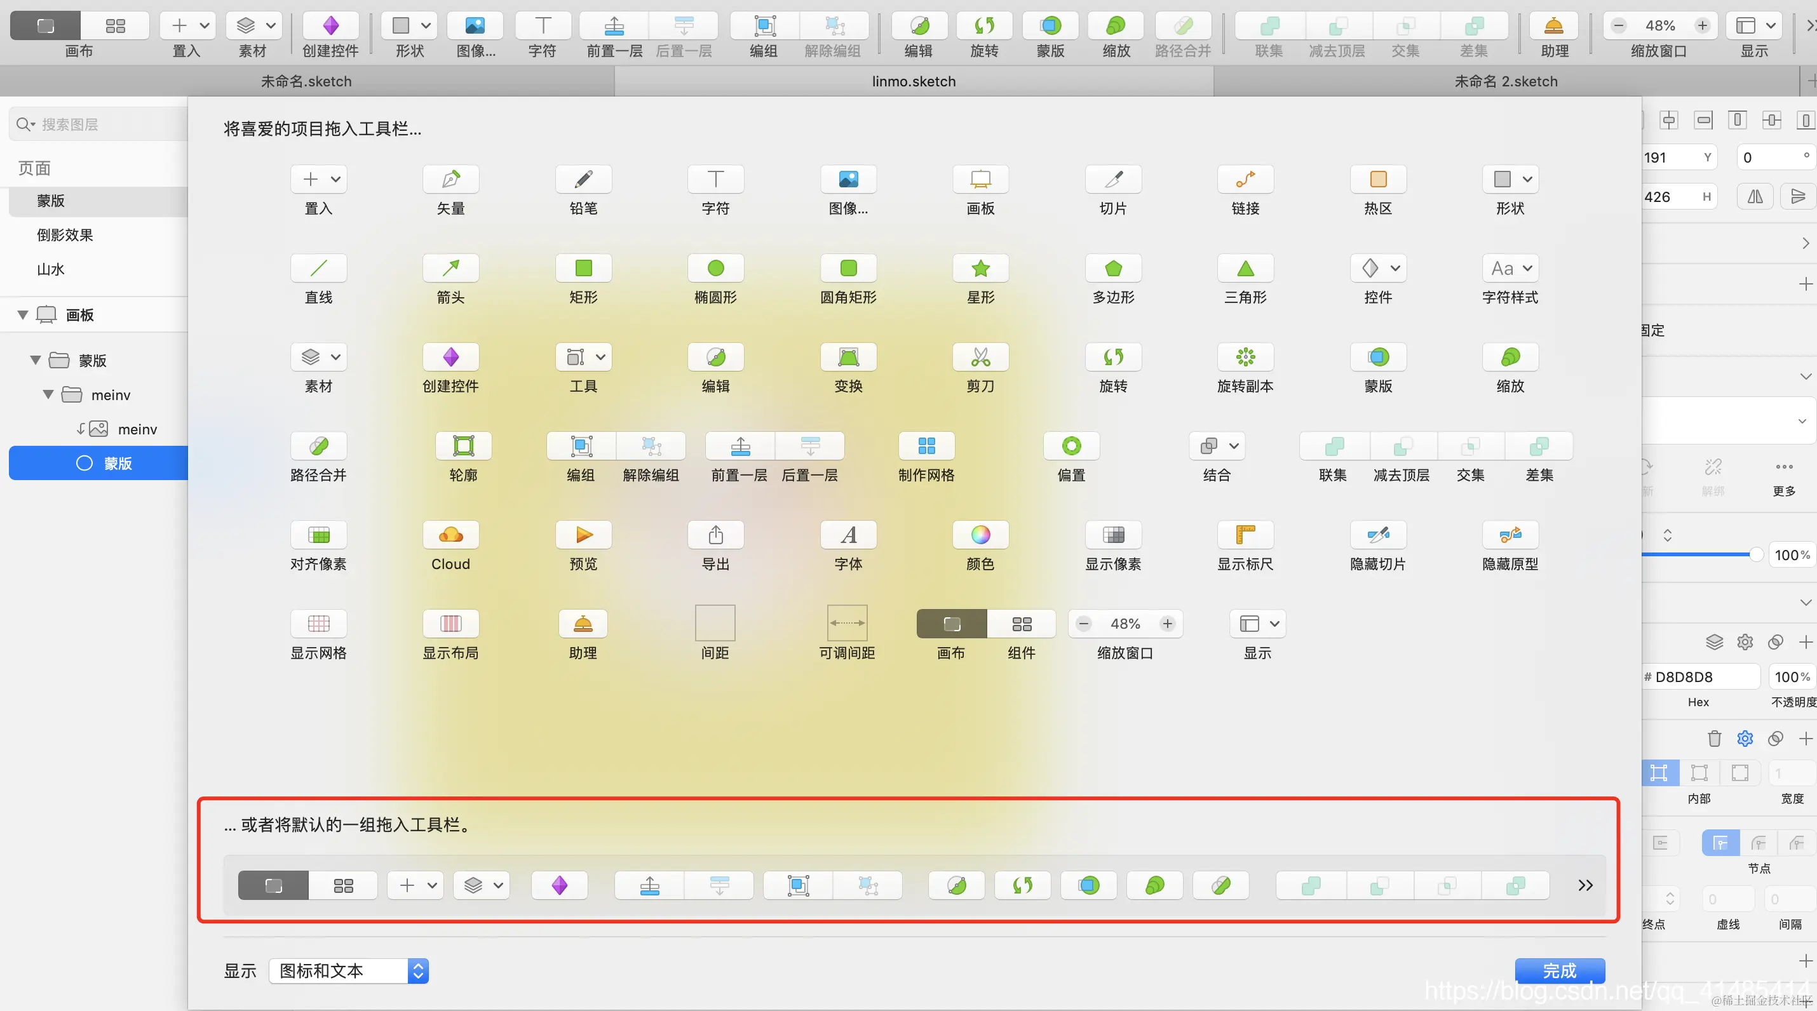Click the Hotspot (热区) icon

1377,179
